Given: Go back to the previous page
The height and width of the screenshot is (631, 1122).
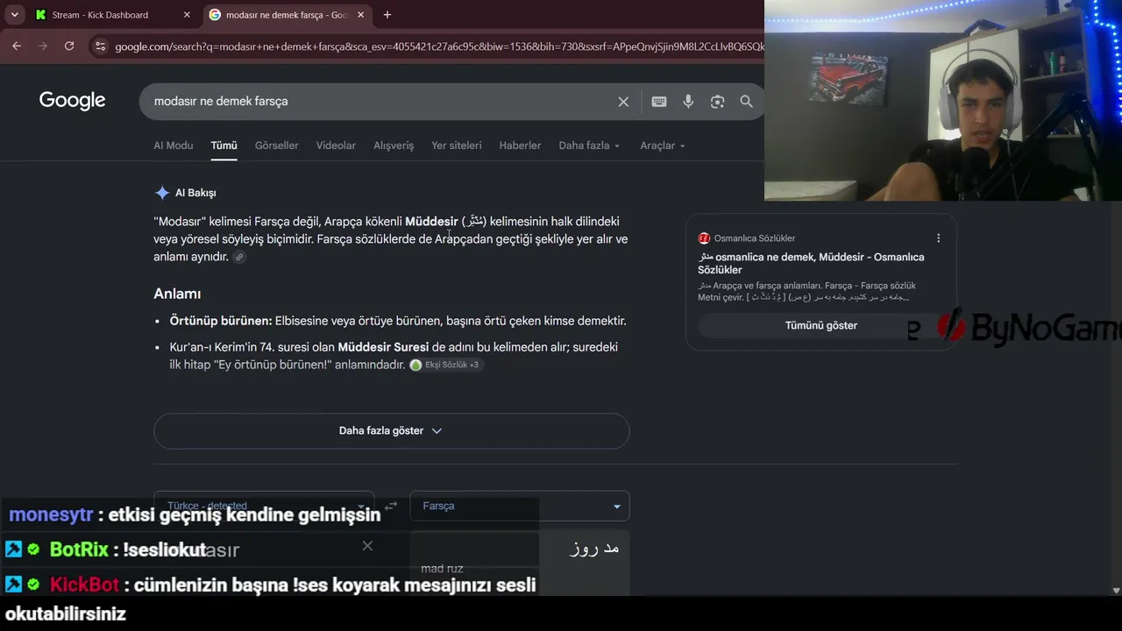Looking at the screenshot, I should click(17, 46).
